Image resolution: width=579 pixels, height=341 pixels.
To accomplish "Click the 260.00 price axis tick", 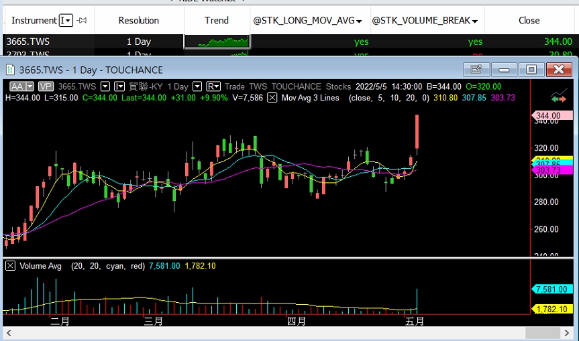I will [547, 229].
